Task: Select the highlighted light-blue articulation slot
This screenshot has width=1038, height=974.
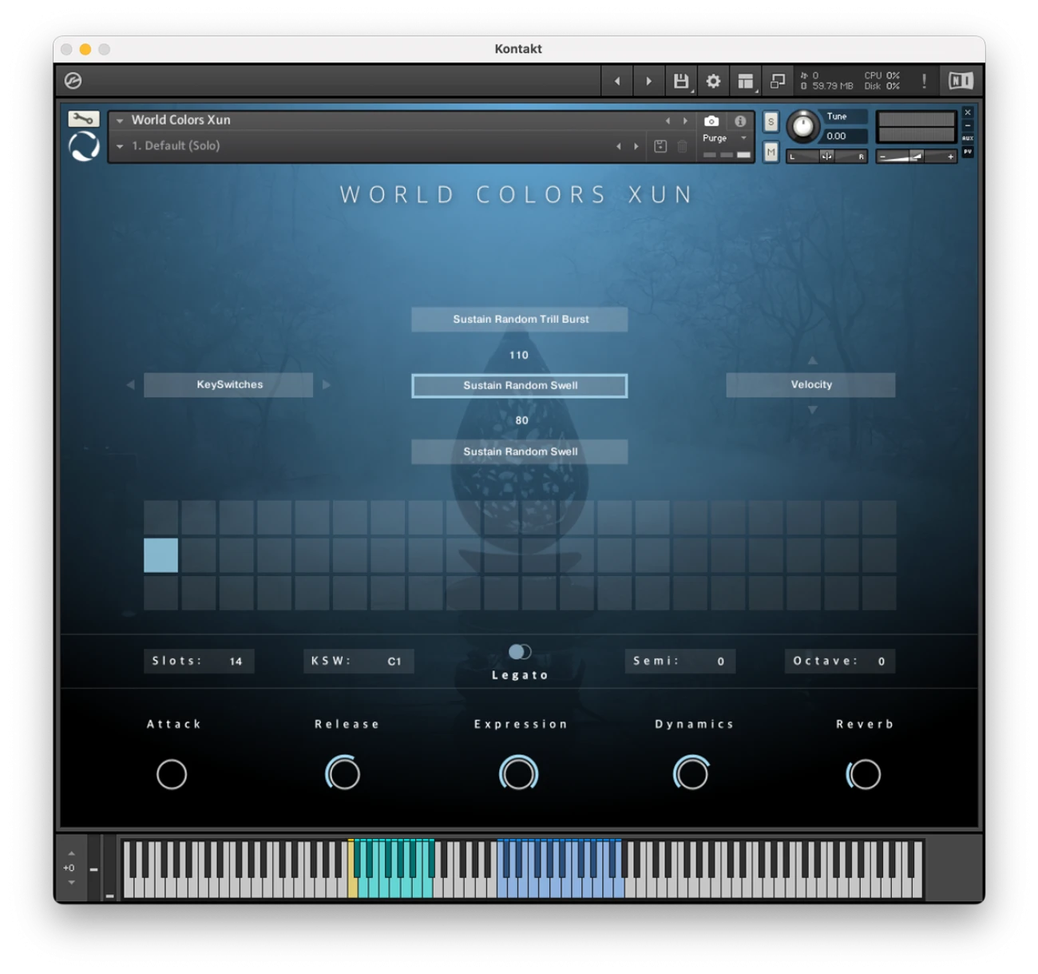Action: tap(160, 555)
